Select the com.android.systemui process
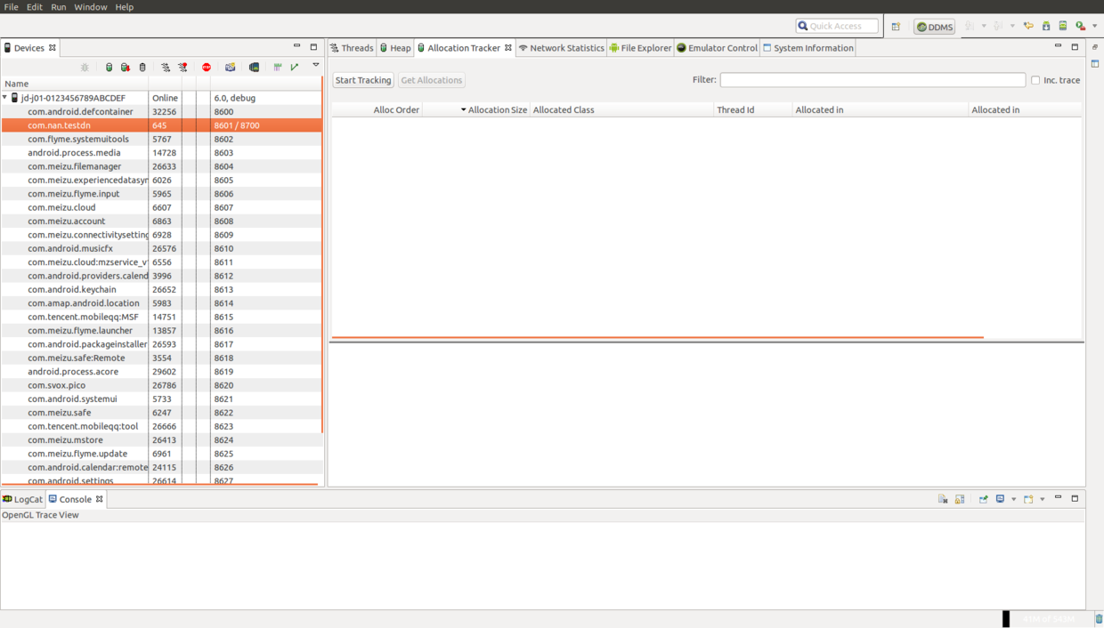 tap(161, 399)
